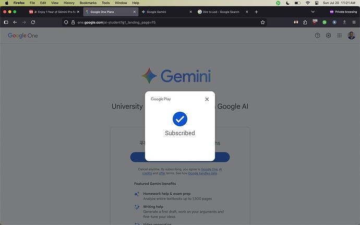The image size is (360, 225).
Task: Open the green circular extension in toolbar
Action: pos(325,22)
